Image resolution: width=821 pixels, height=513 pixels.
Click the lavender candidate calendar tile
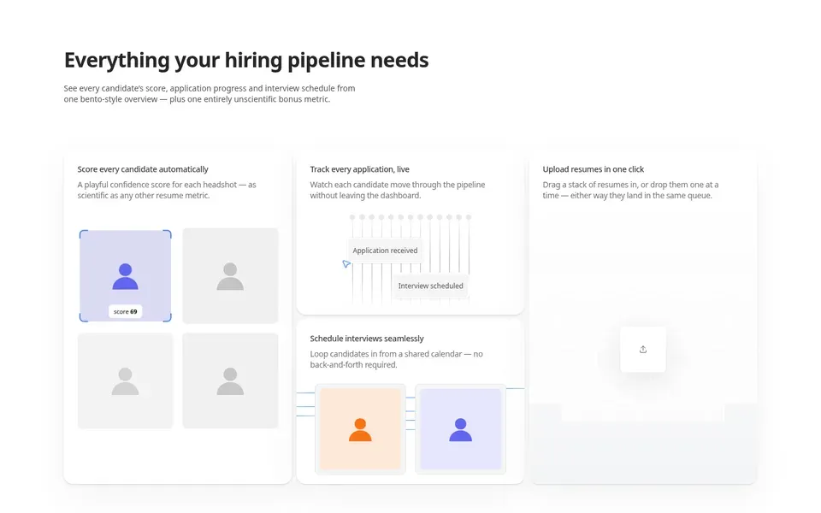tap(461, 428)
